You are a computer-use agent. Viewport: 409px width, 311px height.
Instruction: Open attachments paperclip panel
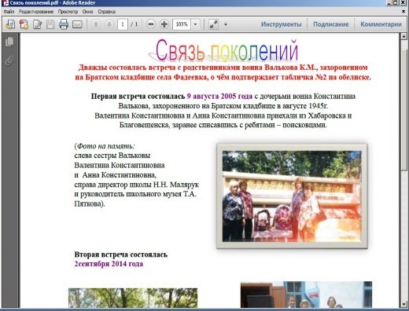(9, 60)
